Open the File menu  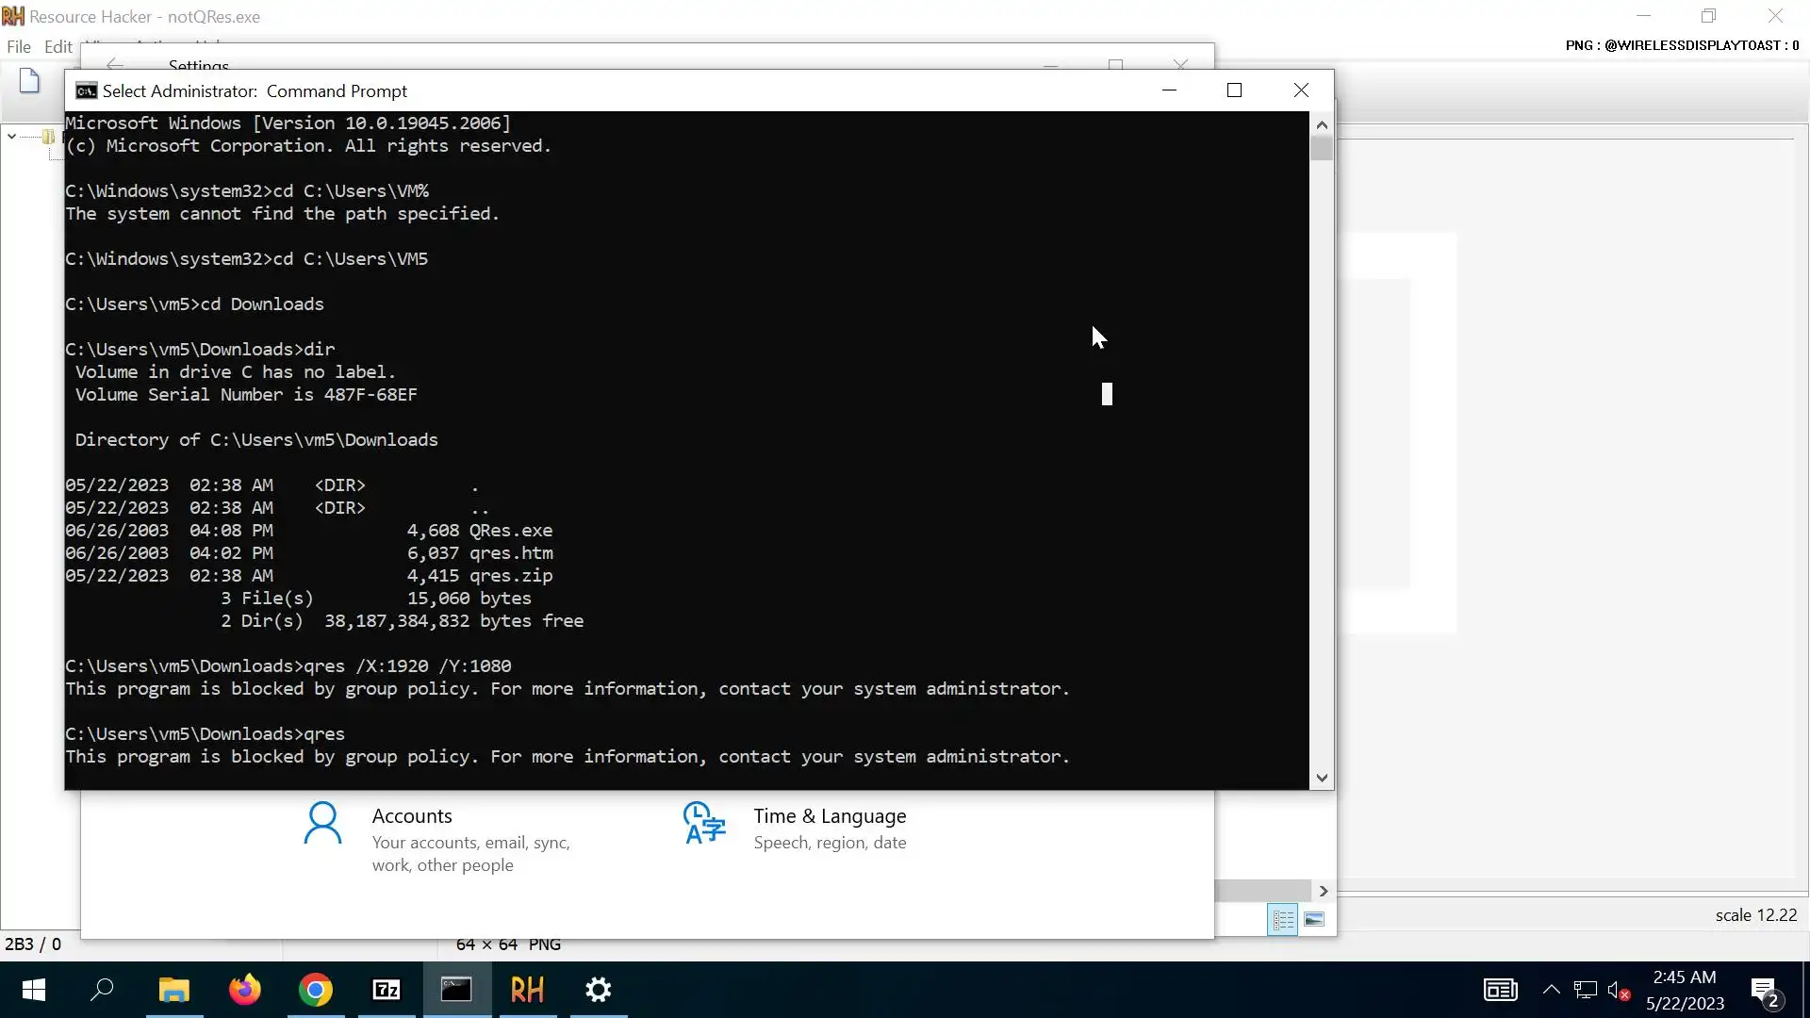click(x=18, y=46)
